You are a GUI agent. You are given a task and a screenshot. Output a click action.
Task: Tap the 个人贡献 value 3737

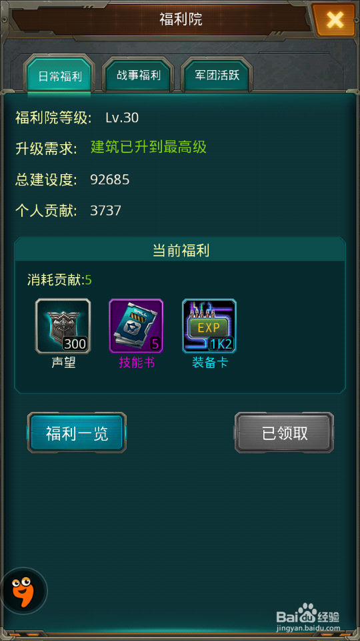point(106,210)
